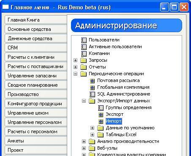Viewport: 191px width, 156px height.
Task: Click the list icon beside Пользователи
Action: (x=84, y=40)
